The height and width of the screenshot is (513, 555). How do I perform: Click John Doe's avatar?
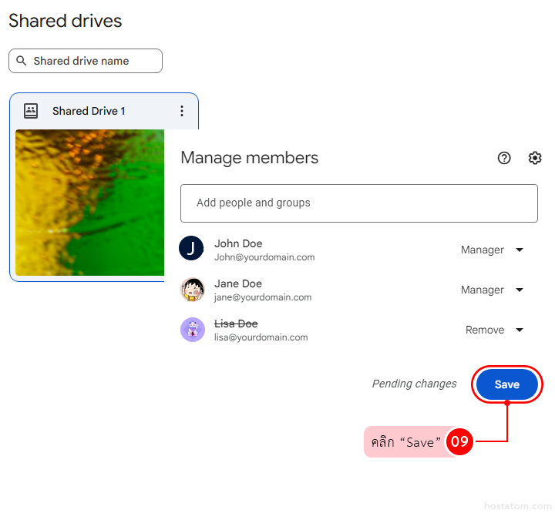191,248
